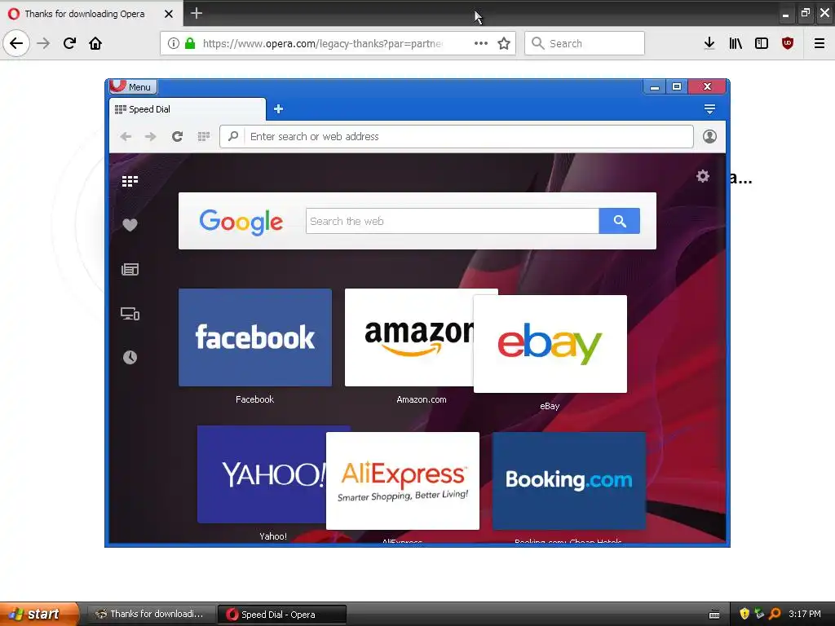Bookmark this page with the star
The image size is (835, 626).
(x=504, y=43)
